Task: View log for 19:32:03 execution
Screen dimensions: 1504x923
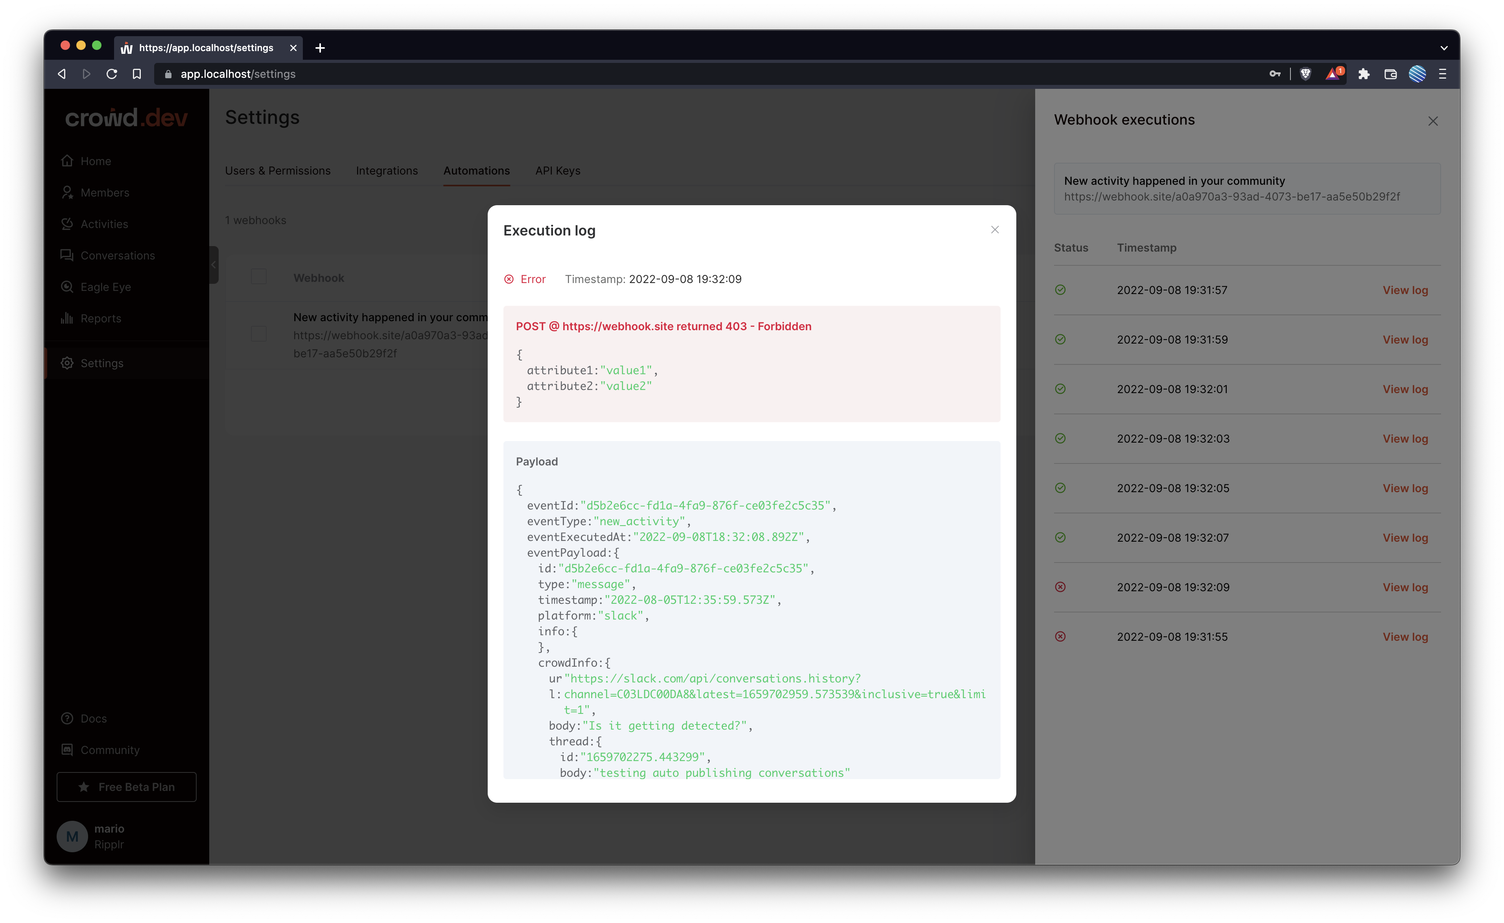Action: click(x=1405, y=438)
